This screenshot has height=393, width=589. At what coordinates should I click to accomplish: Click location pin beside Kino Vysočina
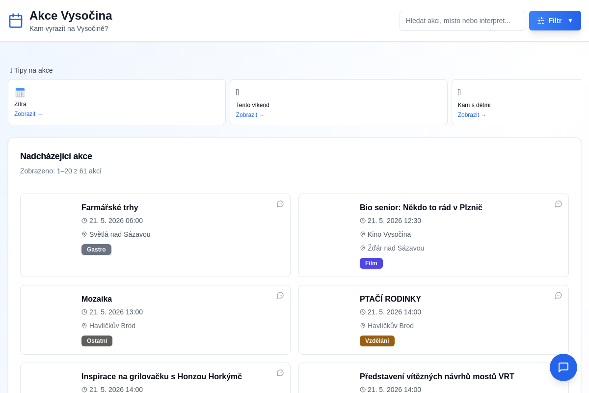coord(363,234)
